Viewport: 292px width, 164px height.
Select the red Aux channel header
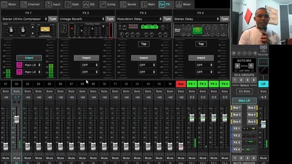pyautogui.click(x=181, y=84)
